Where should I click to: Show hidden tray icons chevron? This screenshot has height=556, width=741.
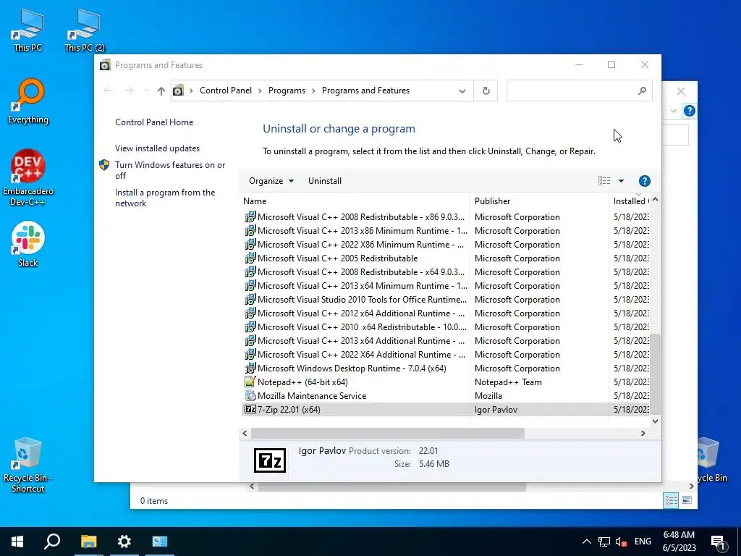click(586, 542)
